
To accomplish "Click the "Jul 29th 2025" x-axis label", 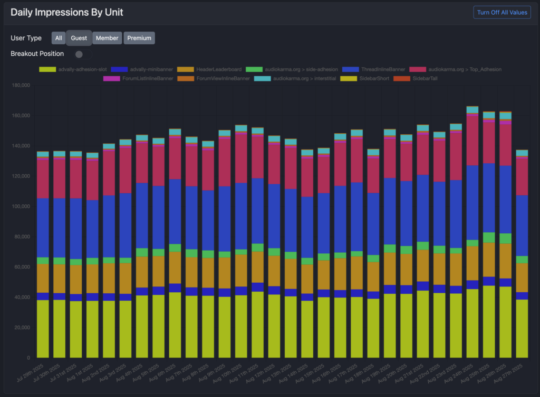I will pos(30,373).
